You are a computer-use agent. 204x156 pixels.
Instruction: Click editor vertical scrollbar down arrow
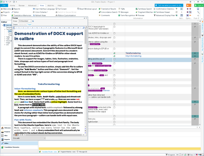click(x=200, y=125)
